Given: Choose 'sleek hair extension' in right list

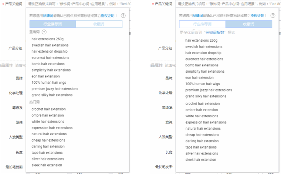Looking at the screenshot, I should (x=200, y=160).
